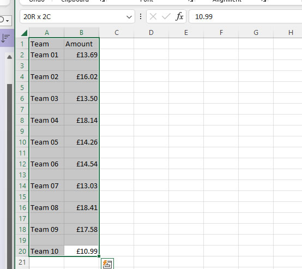This screenshot has width=302, height=269.
Task: Select column G header
Action: click(256, 33)
